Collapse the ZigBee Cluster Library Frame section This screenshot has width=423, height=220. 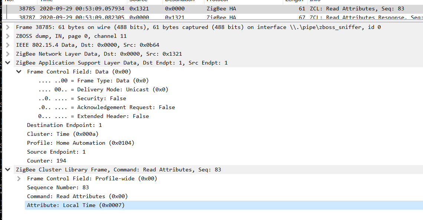point(8,170)
